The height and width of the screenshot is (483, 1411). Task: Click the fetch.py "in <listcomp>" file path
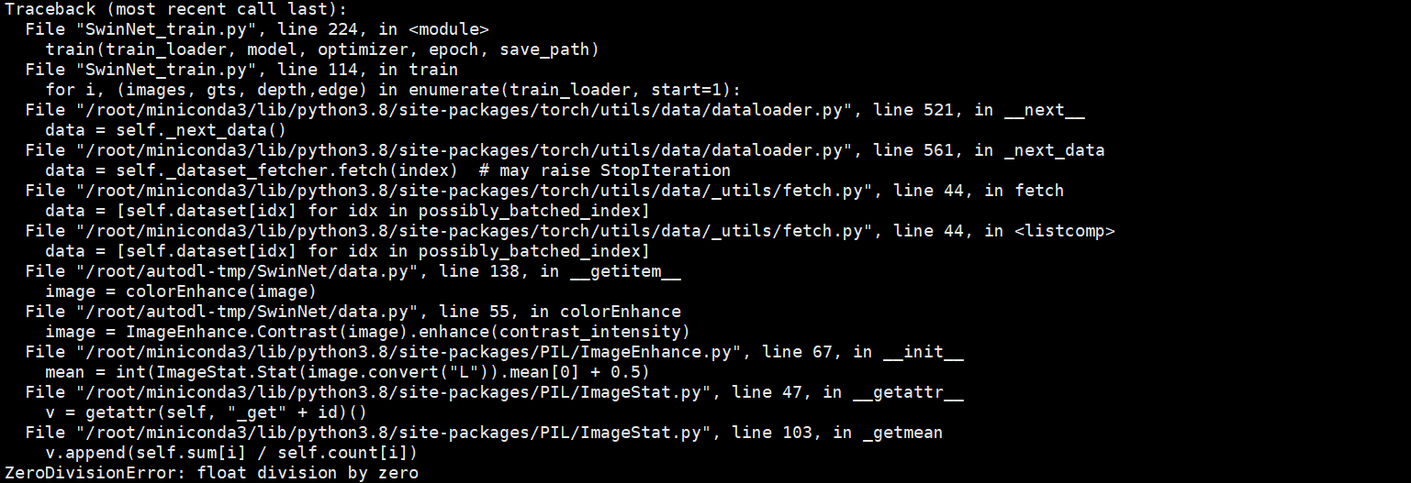pyautogui.click(x=569, y=230)
